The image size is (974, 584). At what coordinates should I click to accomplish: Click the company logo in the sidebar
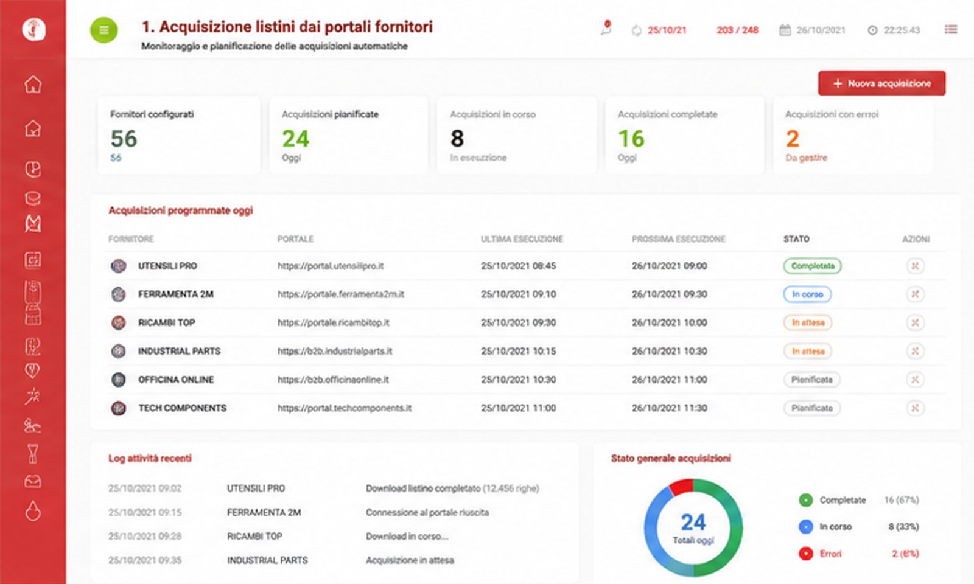(33, 29)
